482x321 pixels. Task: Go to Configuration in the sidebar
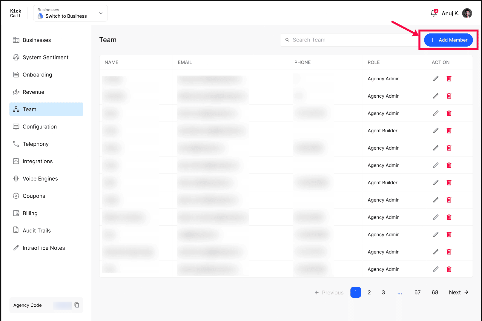[46, 127]
